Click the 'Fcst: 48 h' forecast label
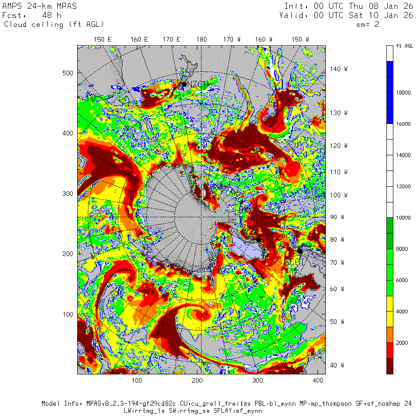 32,15
